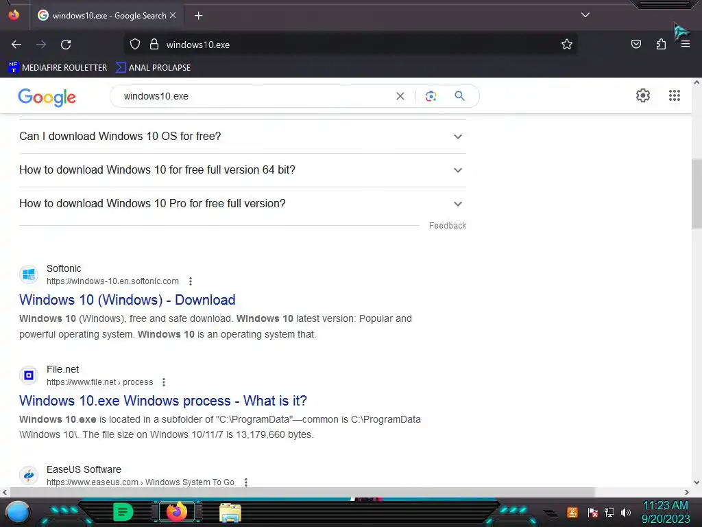Expand 'free full version 64 bit' question
Image resolution: width=702 pixels, height=527 pixels.
pyautogui.click(x=242, y=170)
